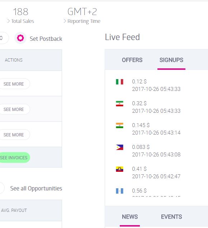Viewport: 208px width, 228px height.
Task: Click the Iran flag icon in Live Feed
Action: click(x=119, y=103)
